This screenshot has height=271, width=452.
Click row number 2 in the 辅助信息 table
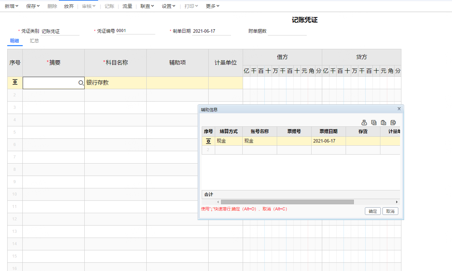[x=208, y=150]
